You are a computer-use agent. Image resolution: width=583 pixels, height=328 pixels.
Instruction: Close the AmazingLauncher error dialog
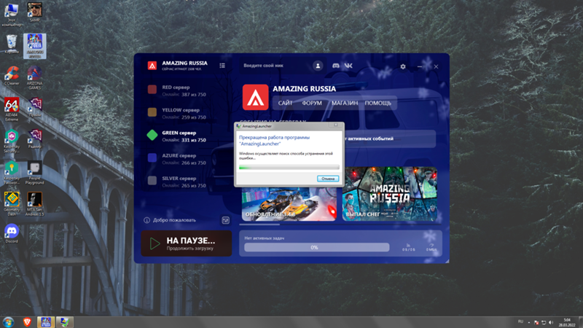point(336,125)
